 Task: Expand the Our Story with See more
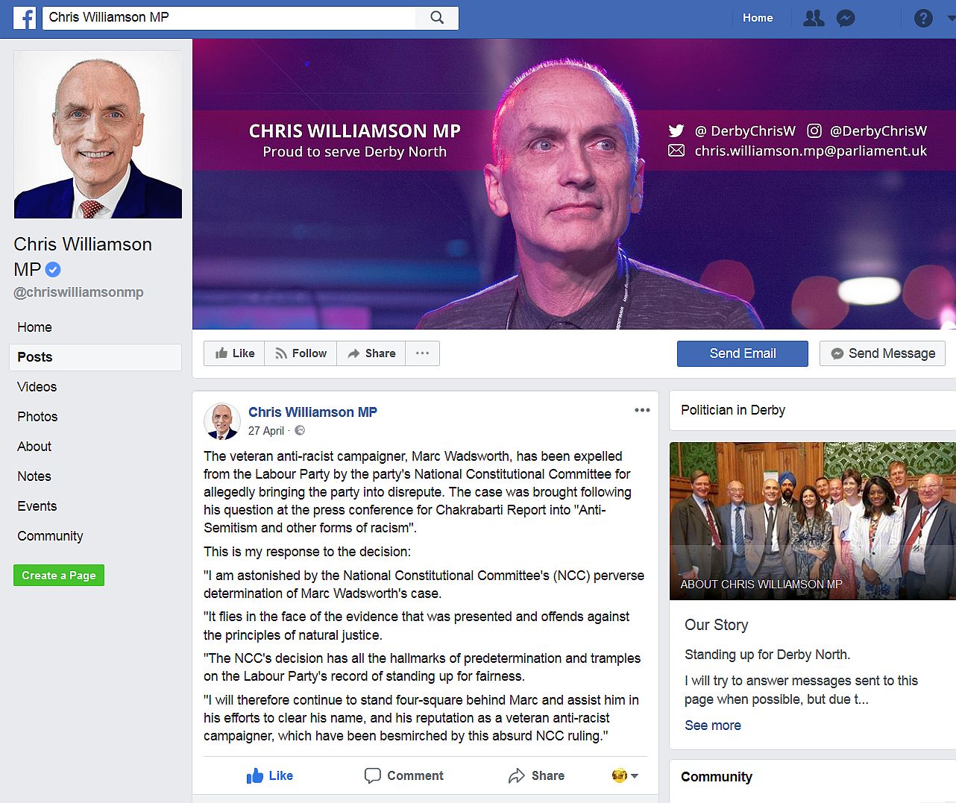point(713,725)
